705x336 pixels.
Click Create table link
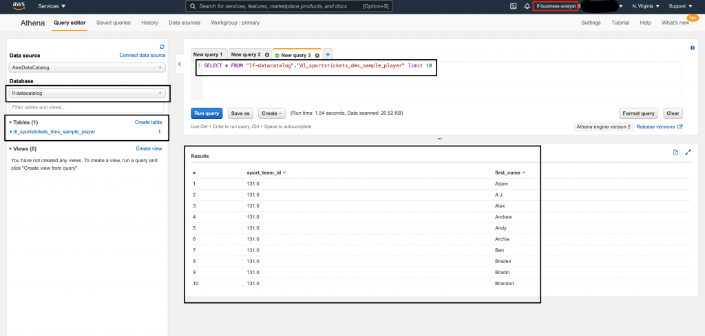149,122
